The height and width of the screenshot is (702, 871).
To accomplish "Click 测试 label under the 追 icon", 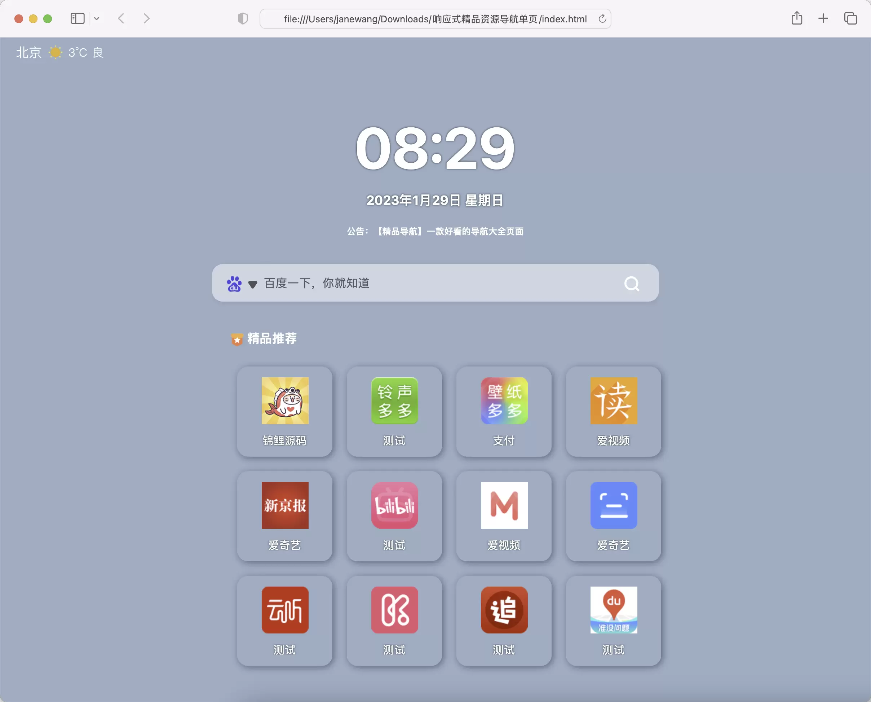I will click(x=504, y=650).
